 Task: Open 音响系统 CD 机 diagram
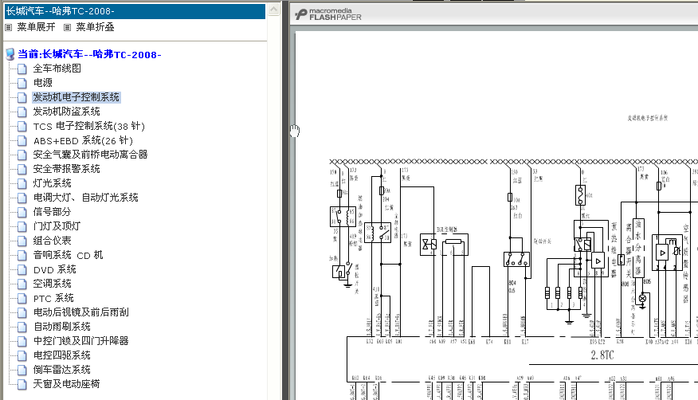point(68,256)
